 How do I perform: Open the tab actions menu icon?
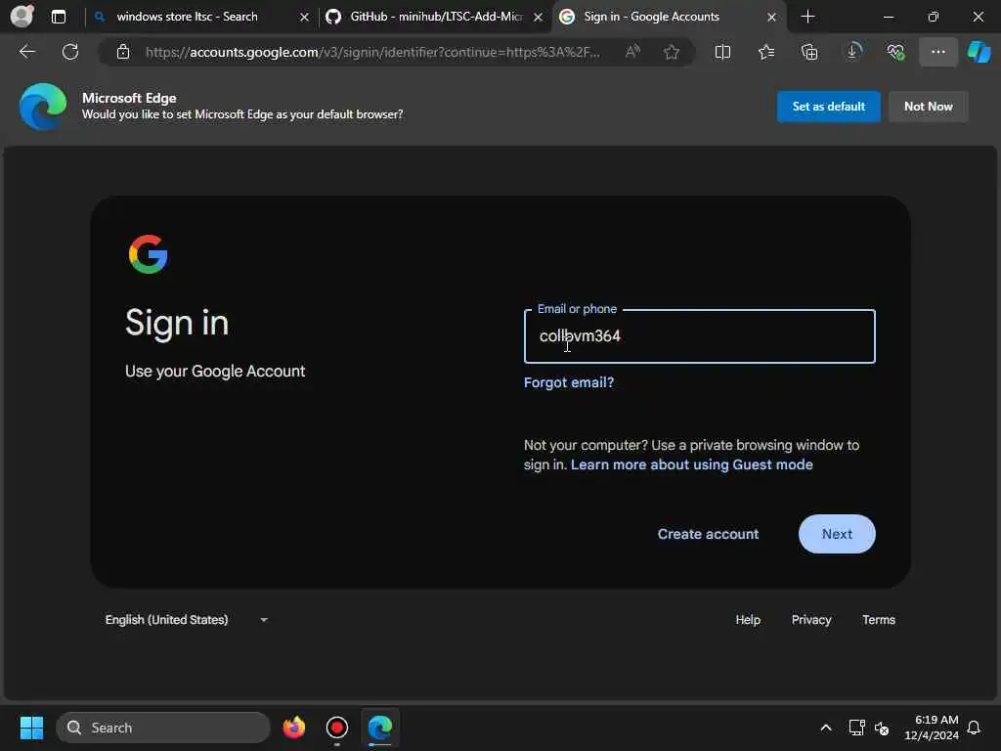click(x=59, y=17)
